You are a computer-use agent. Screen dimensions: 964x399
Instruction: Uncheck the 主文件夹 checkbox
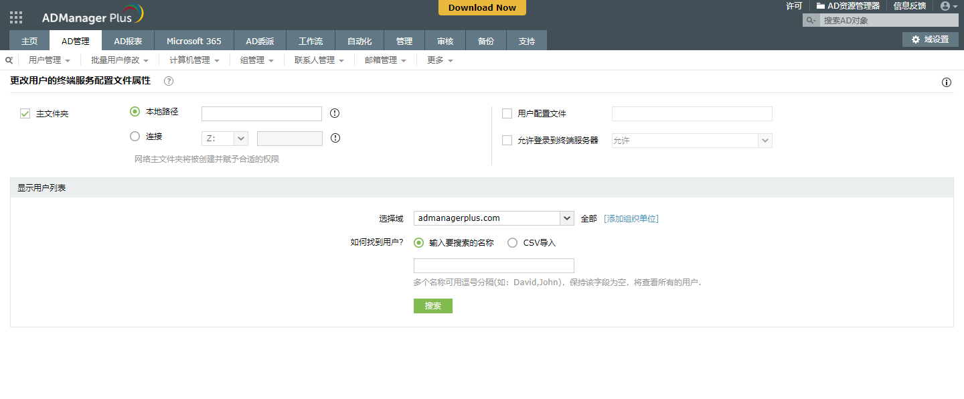[25, 114]
